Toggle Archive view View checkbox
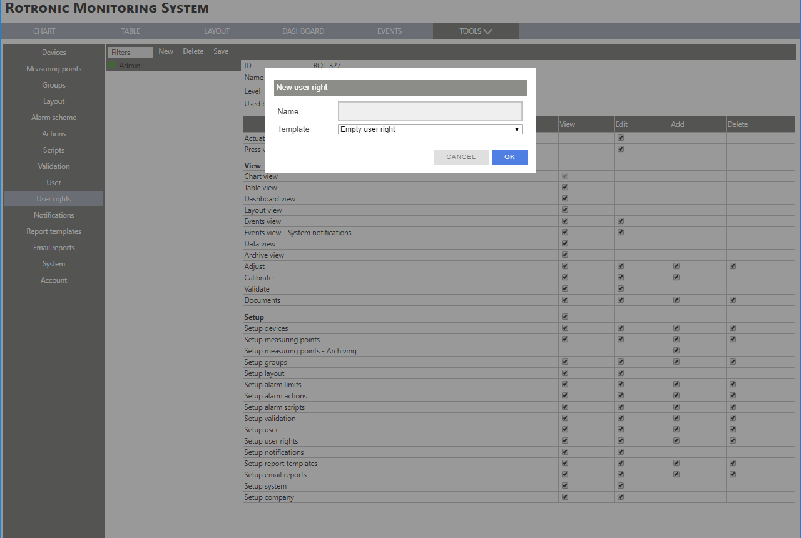The width and height of the screenshot is (801, 538). [x=565, y=255]
